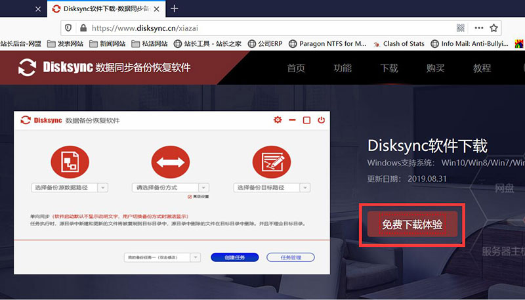Viewport: 525px width, 300px height.
Task: Open the 私活网站 bookmark folder
Action: tap(150, 44)
